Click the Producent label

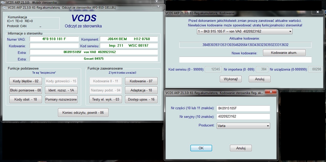[x=207, y=125]
